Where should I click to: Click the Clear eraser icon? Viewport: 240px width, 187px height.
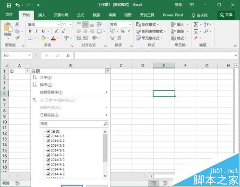tap(196, 38)
